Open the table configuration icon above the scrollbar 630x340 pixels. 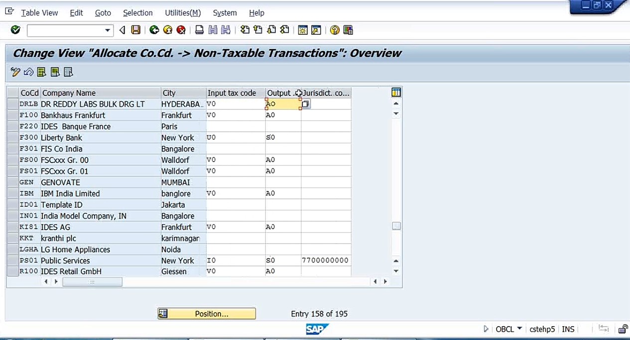point(396,92)
